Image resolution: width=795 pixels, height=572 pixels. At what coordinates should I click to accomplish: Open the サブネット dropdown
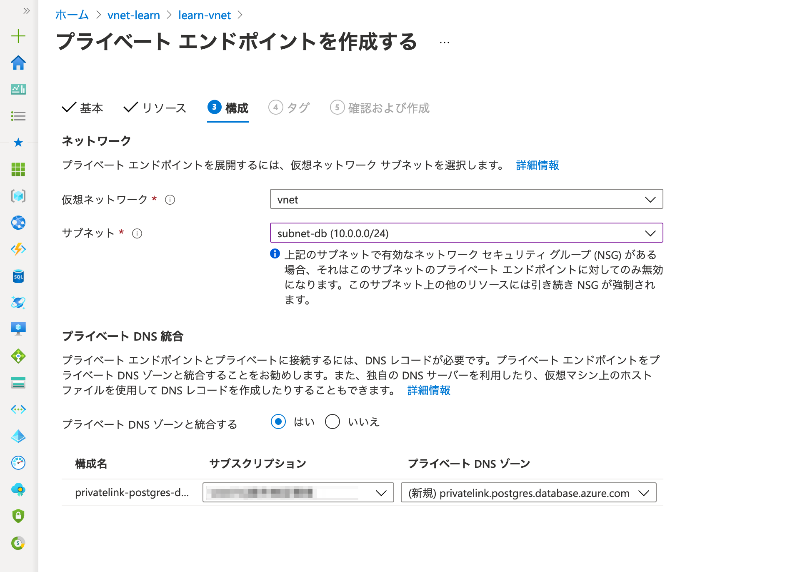466,233
